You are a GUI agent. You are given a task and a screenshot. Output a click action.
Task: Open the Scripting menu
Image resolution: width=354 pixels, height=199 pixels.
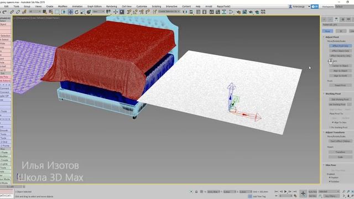(157, 7)
